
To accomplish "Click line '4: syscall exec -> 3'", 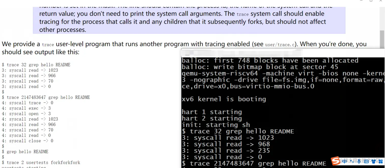I will pos(26,108).
